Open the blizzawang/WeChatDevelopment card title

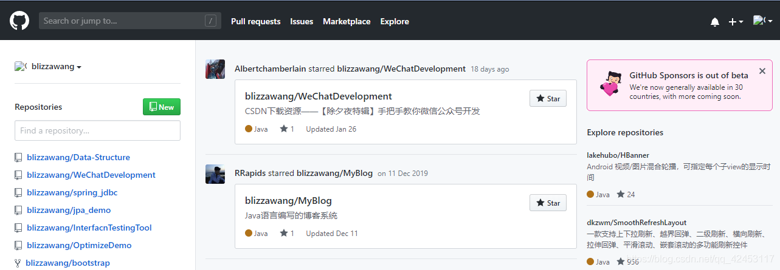click(x=319, y=96)
